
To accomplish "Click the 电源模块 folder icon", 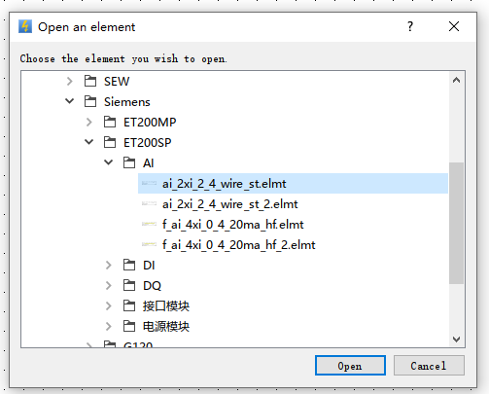I will pyautogui.click(x=129, y=327).
